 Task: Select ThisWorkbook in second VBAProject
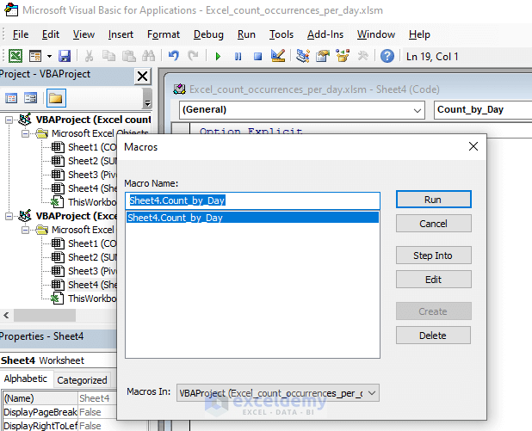(x=84, y=299)
